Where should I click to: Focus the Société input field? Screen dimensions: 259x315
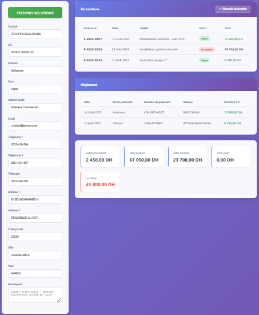pyautogui.click(x=35, y=34)
